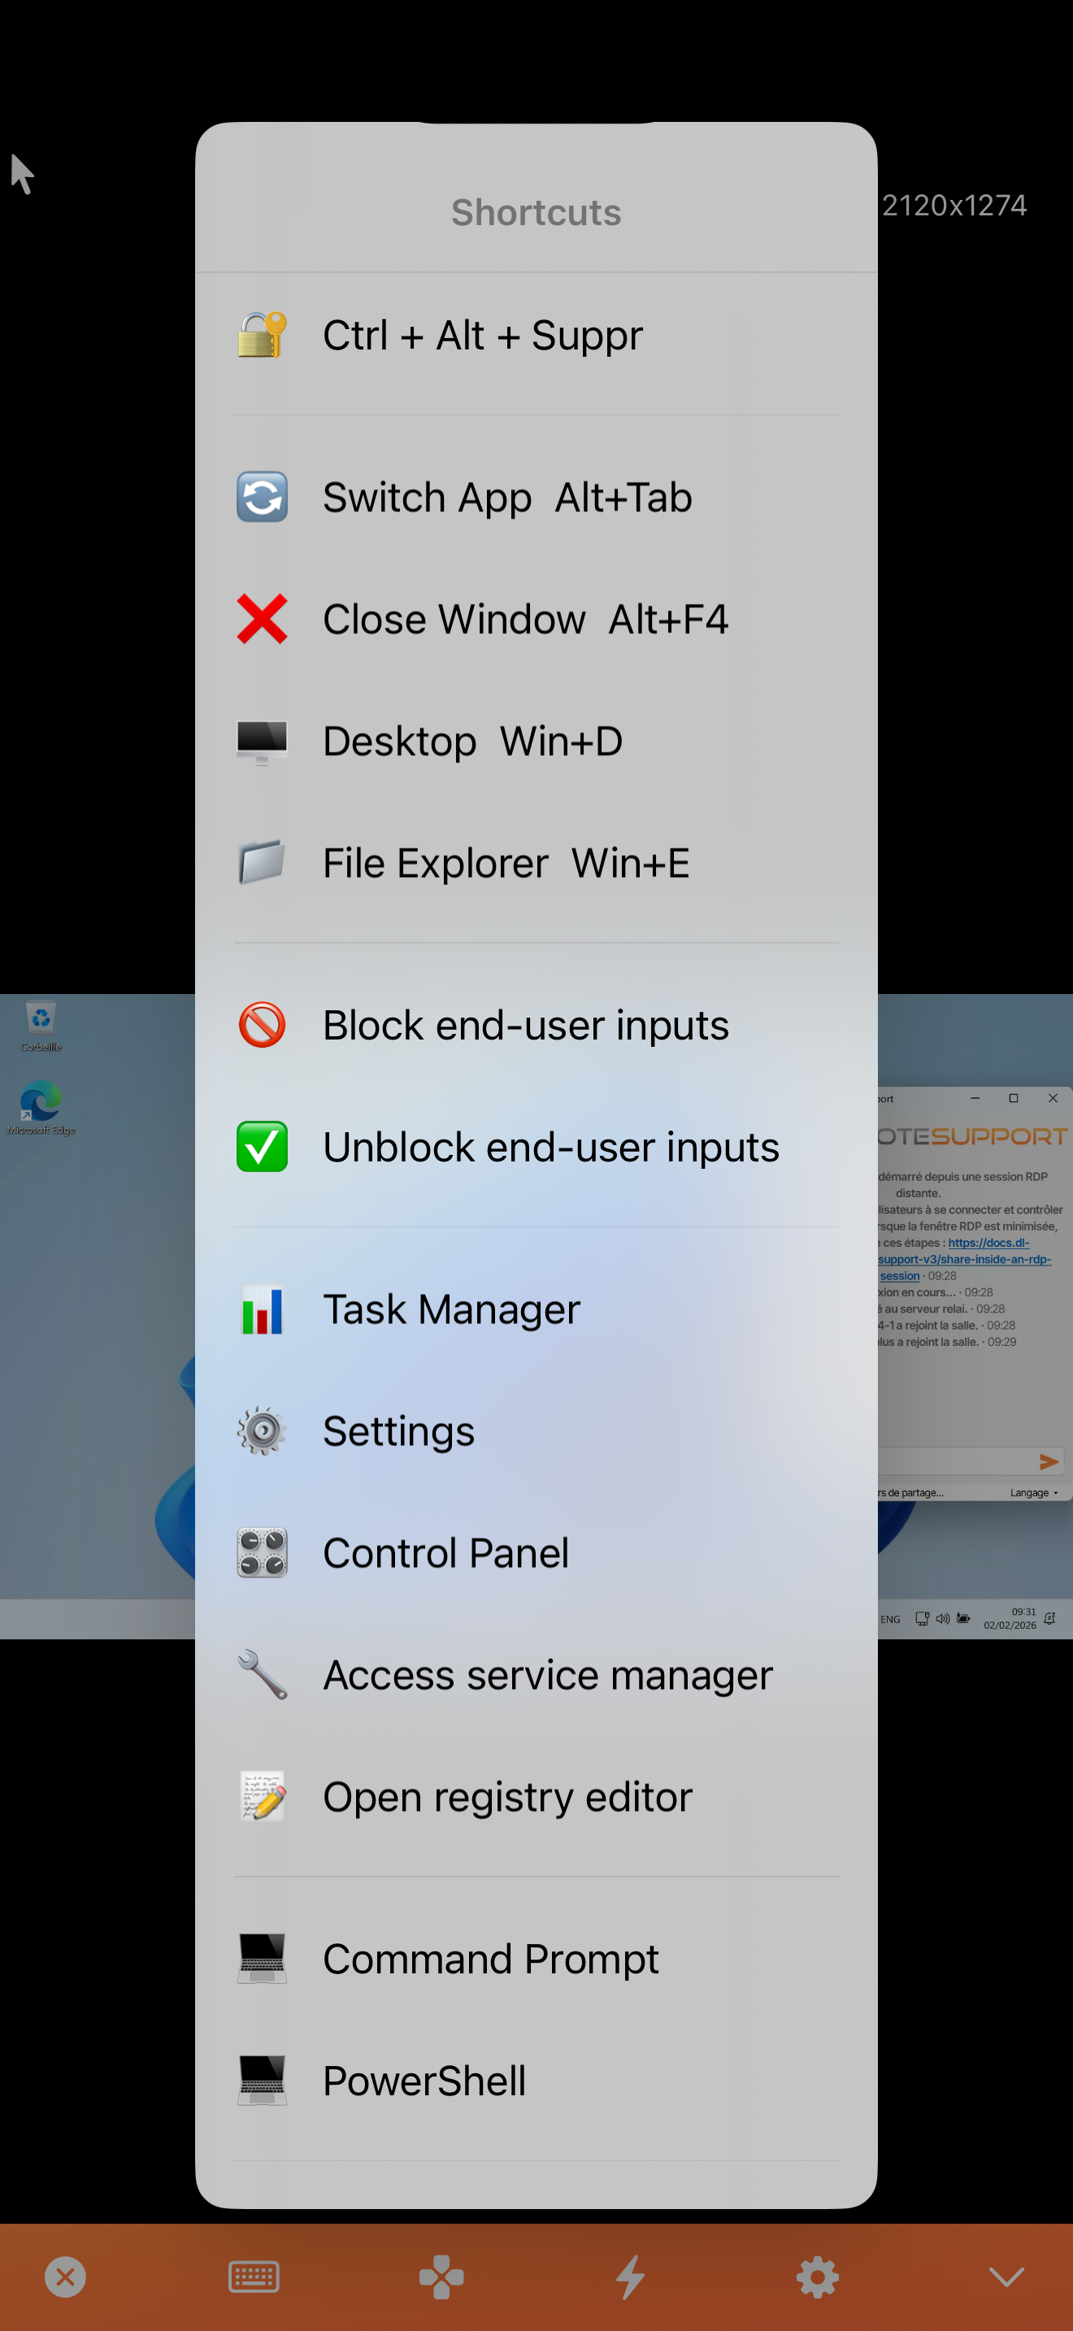
Task: Select Unblock end-user inputs
Action: point(536,1147)
